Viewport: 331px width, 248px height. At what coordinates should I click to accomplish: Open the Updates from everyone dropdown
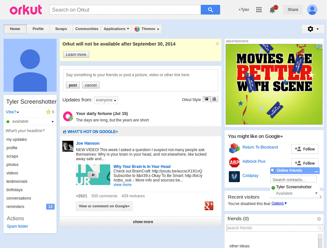(106, 100)
